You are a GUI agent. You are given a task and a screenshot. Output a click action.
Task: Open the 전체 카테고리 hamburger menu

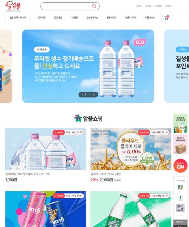point(18,18)
